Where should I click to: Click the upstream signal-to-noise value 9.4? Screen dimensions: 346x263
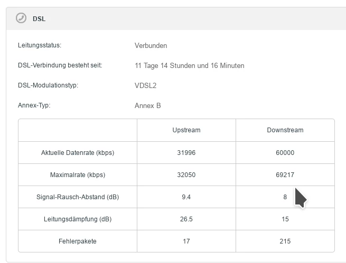186,197
